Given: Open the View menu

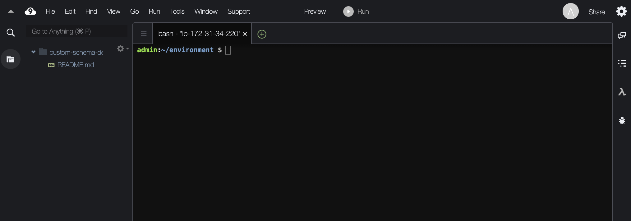Looking at the screenshot, I should [113, 12].
